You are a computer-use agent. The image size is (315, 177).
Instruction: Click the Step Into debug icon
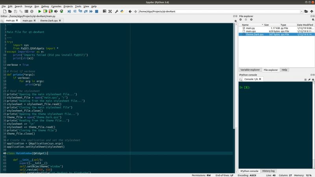(80, 11)
